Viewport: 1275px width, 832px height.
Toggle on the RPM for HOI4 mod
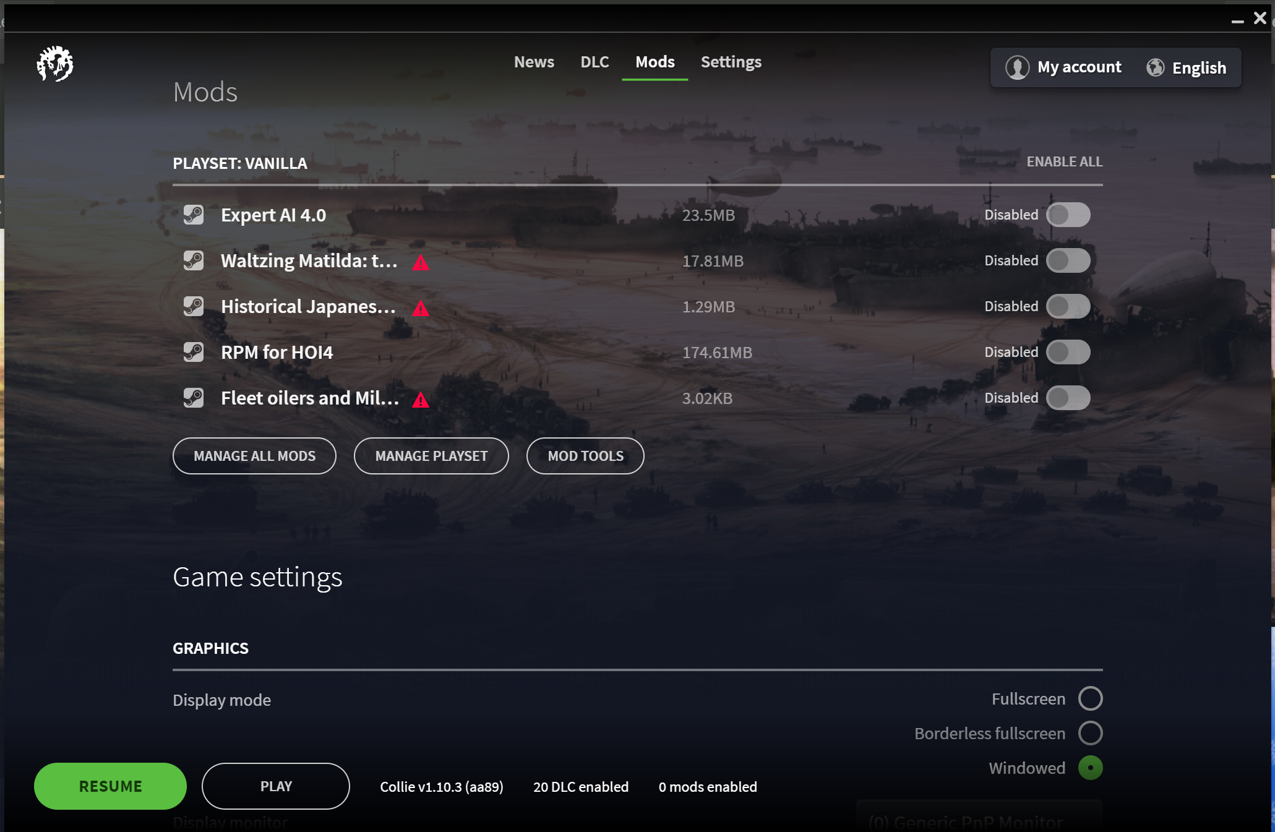pos(1068,352)
